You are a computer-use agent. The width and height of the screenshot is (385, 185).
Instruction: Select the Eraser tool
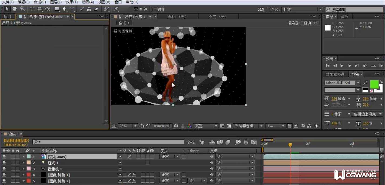(97, 9)
